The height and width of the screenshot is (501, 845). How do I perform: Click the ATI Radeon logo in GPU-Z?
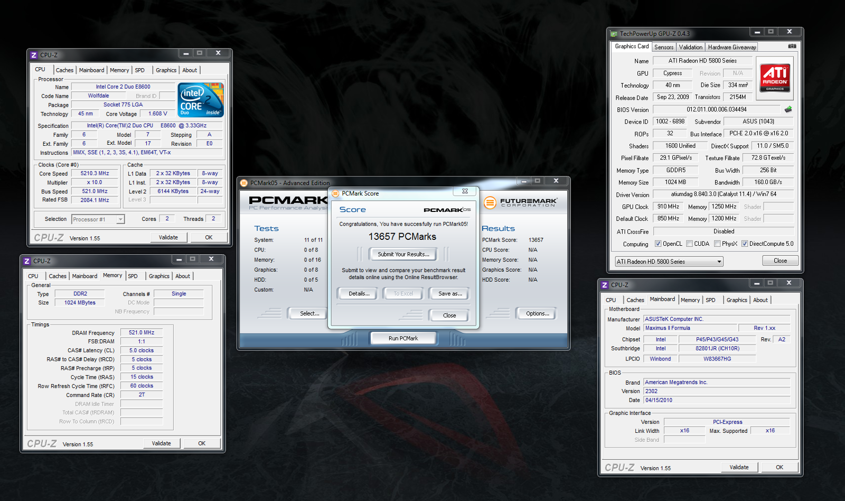pos(775,78)
